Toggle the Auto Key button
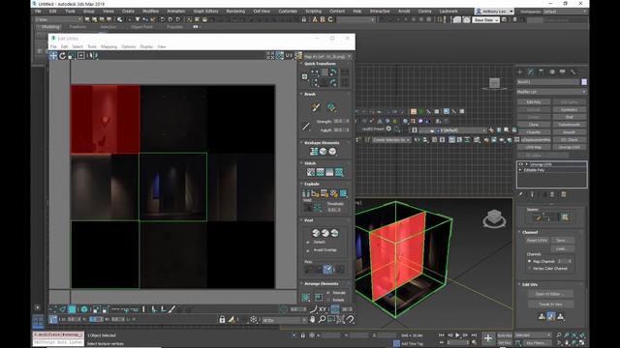The height and width of the screenshot is (348, 620). point(505,335)
